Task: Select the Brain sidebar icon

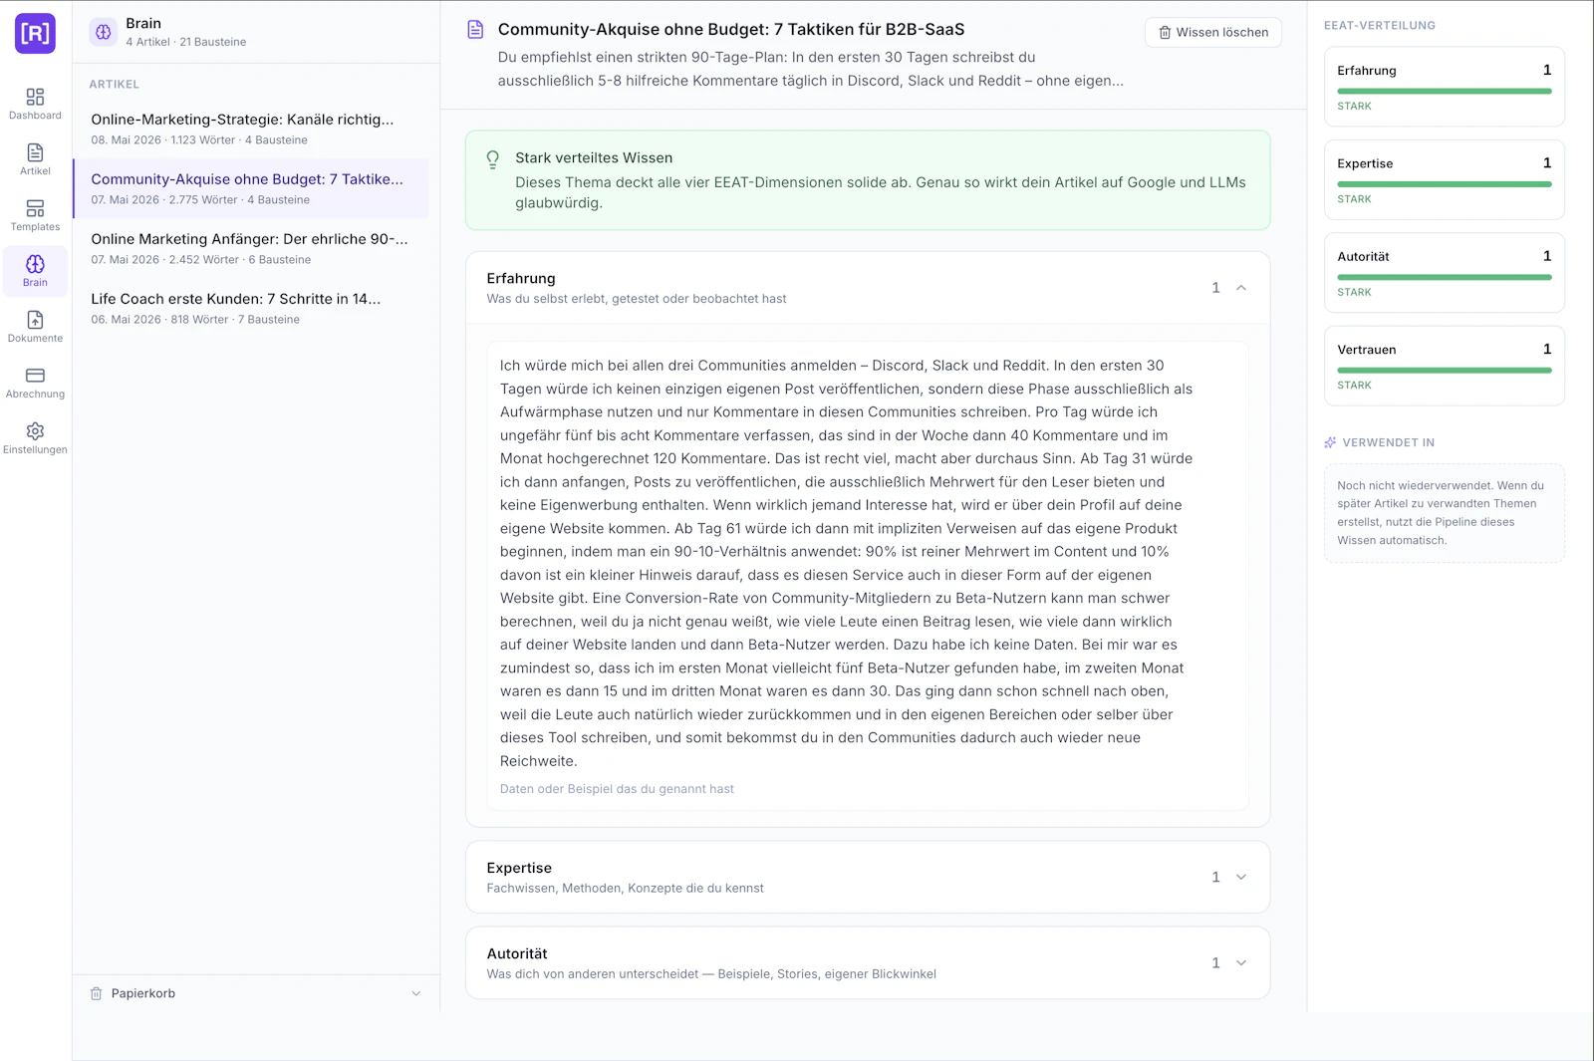Action: point(35,271)
